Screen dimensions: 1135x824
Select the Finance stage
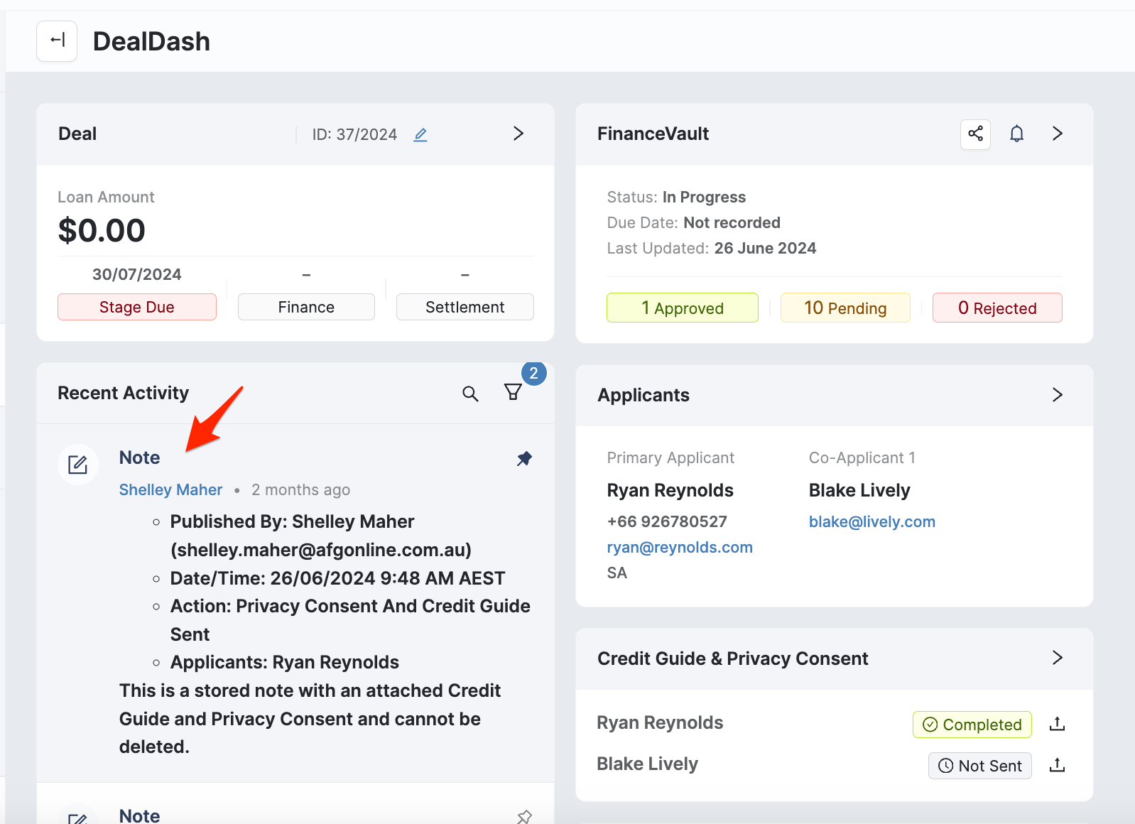pyautogui.click(x=306, y=307)
